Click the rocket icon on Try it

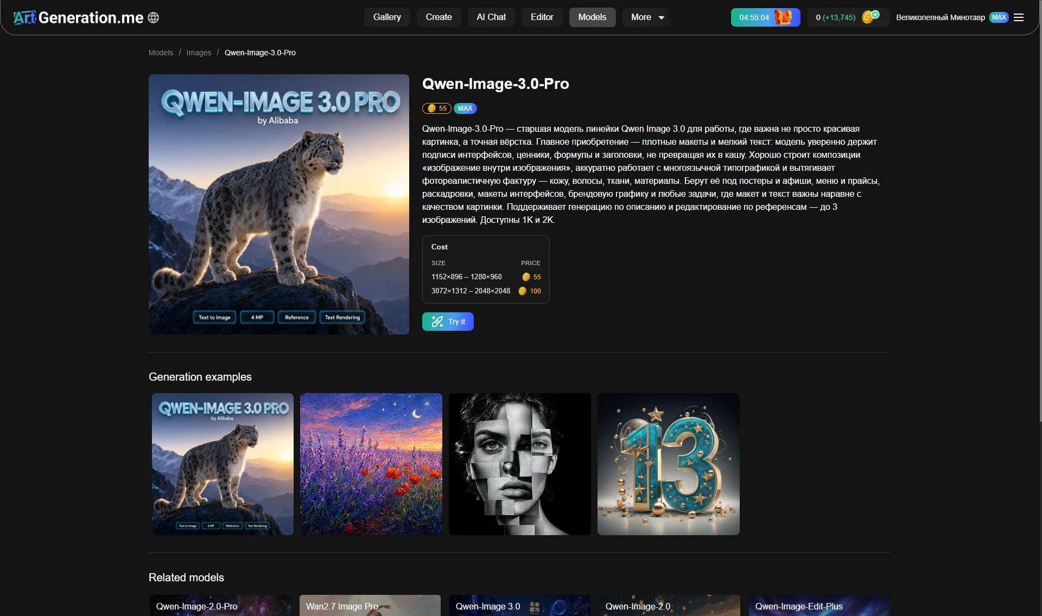437,322
